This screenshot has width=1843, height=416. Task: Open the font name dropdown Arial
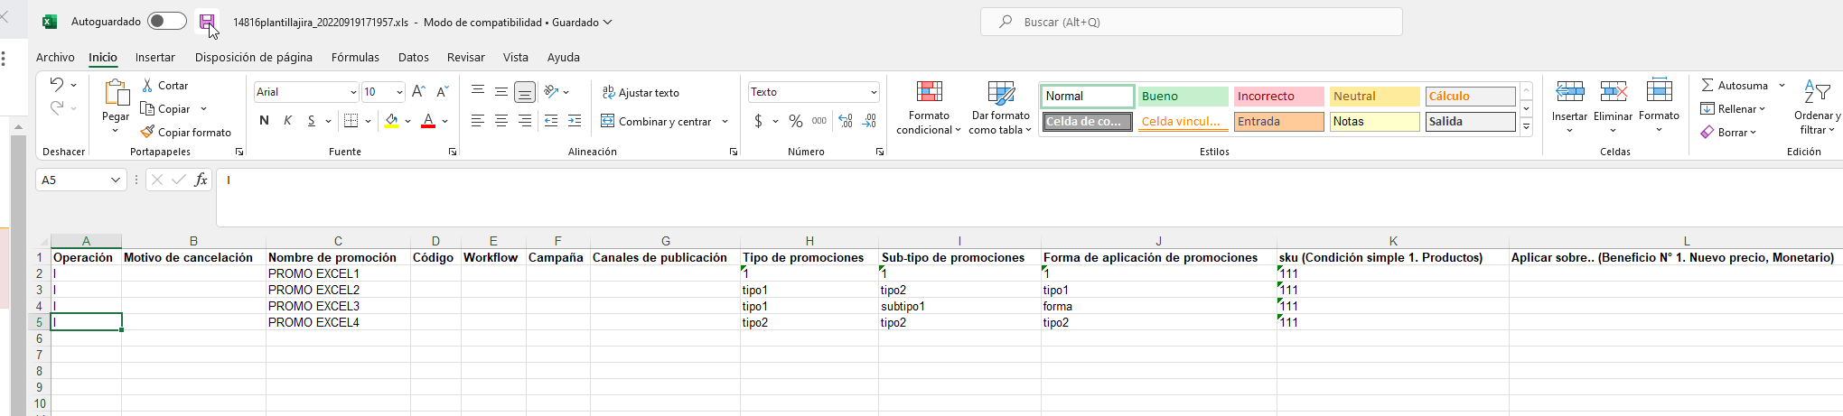coord(352,92)
